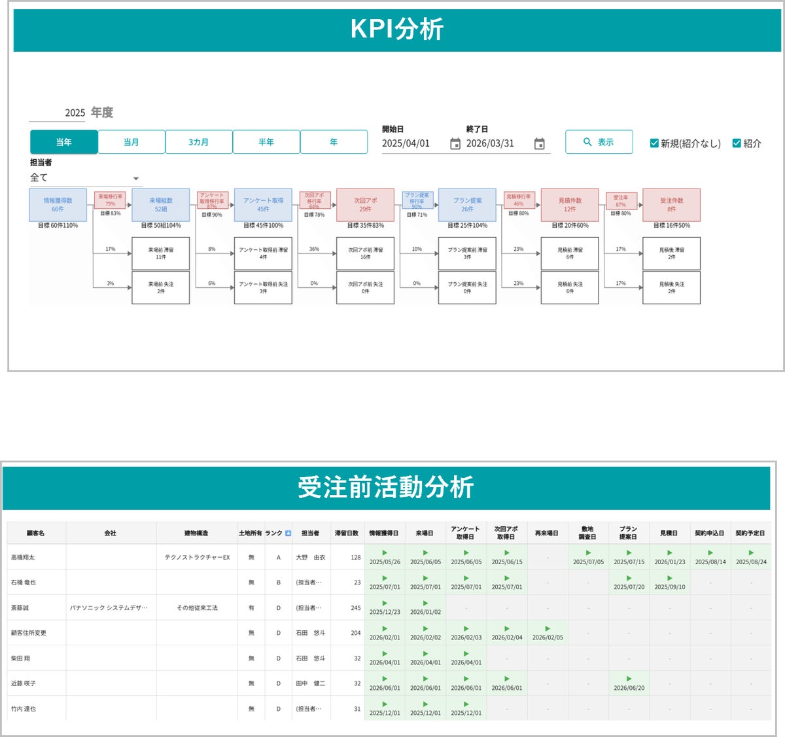Click 近藤 咲子's 来場日 green play marker
785x737 pixels.
click(x=425, y=679)
